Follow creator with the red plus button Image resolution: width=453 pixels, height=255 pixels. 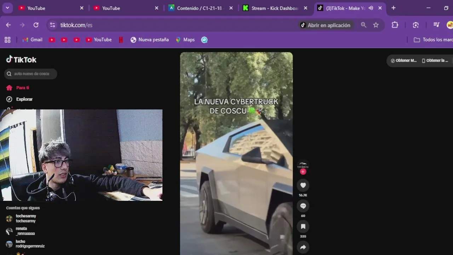click(x=303, y=171)
